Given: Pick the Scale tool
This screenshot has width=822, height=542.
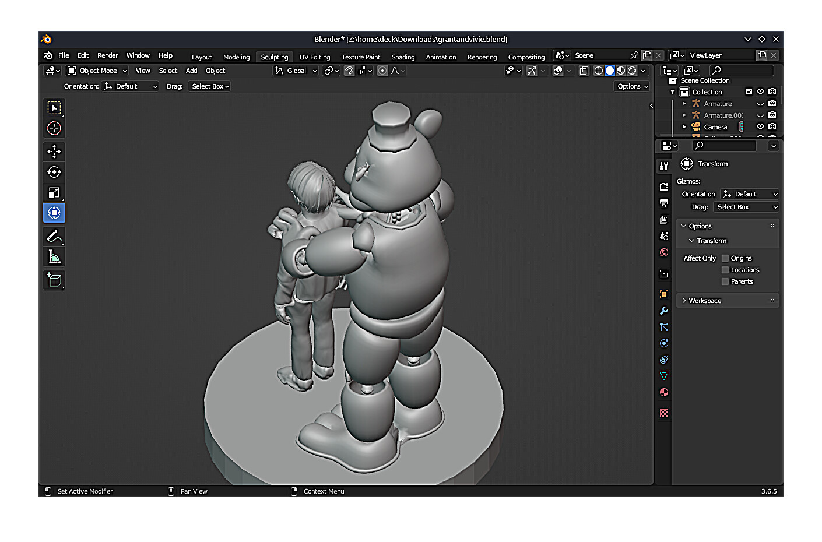Looking at the screenshot, I should 54,192.
